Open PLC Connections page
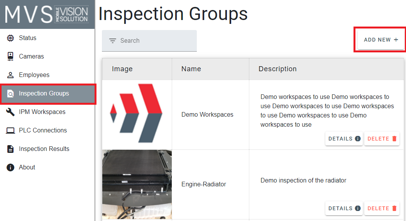 (47, 131)
